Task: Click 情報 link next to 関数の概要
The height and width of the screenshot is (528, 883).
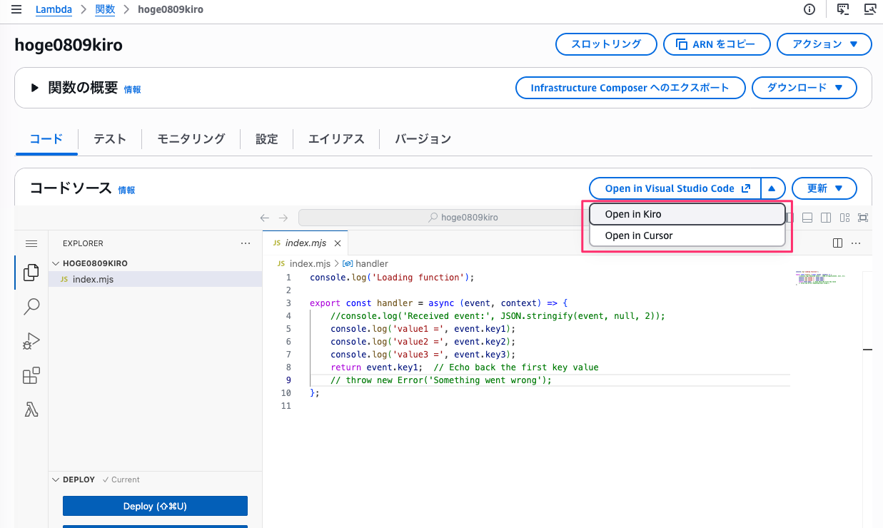Action: 133,90
